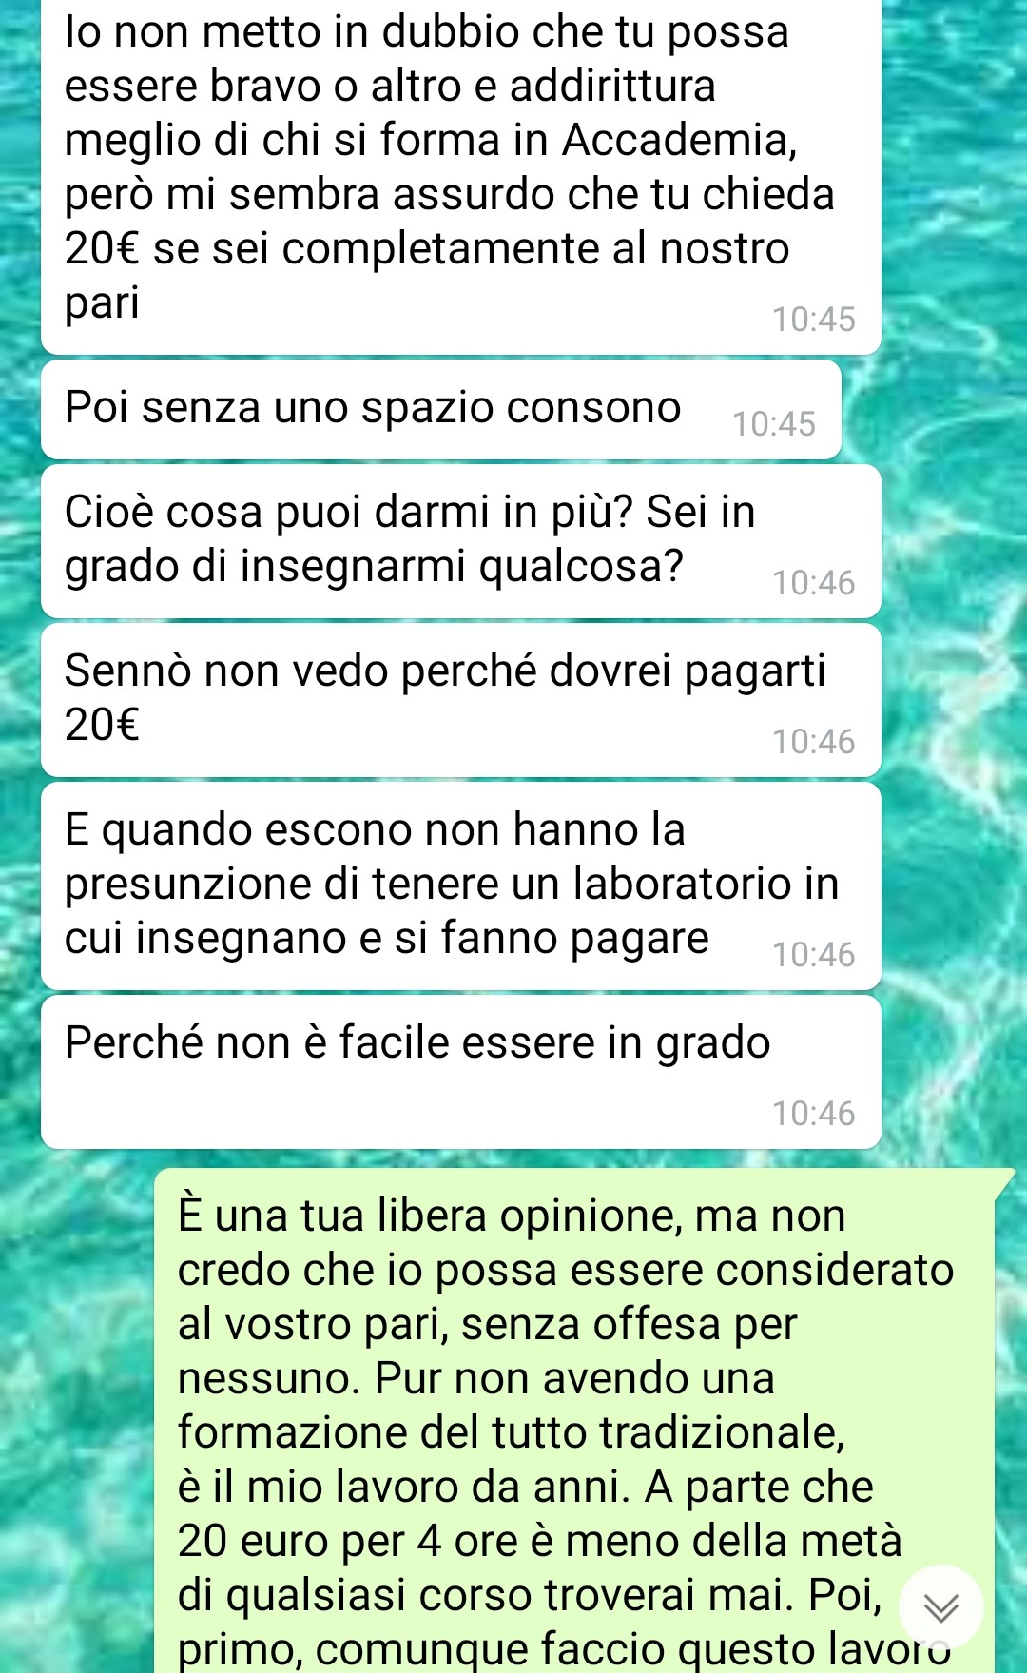1027x1673 pixels.
Task: Tap the 10:46 timestamp under 'essere in grado'
Action: pos(814,1114)
